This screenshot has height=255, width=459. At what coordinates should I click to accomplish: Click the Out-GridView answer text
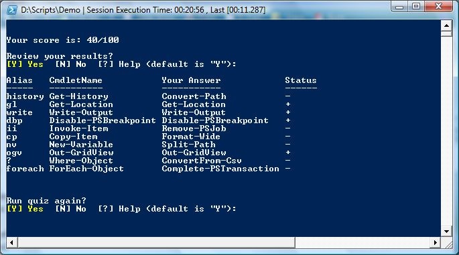tap(194, 153)
